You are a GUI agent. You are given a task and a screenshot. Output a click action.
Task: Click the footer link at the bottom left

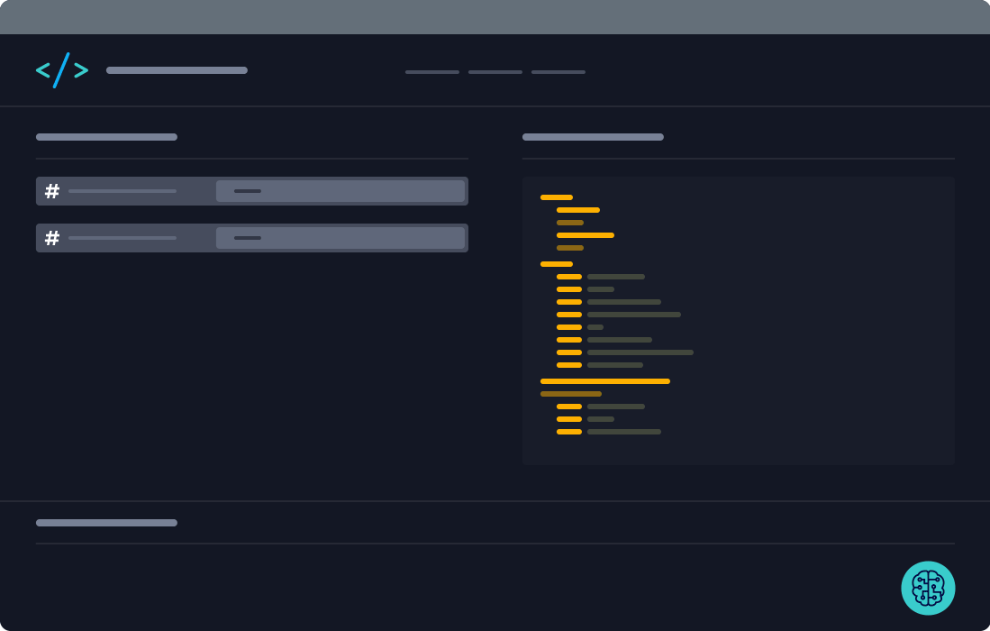tap(106, 523)
